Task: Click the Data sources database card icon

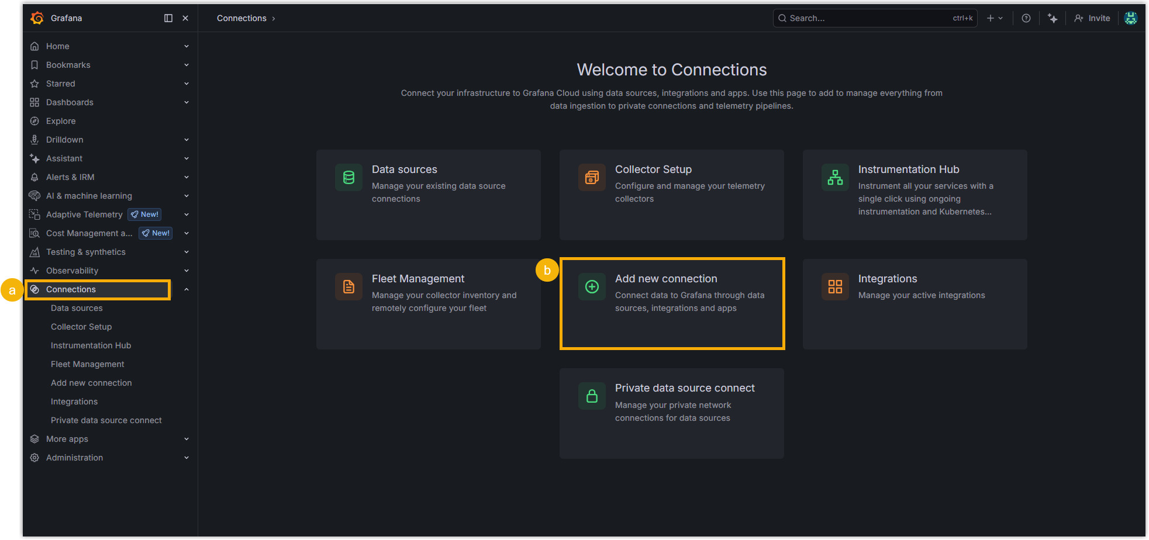Action: point(349,177)
